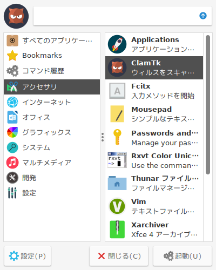The height and width of the screenshot is (270, 216).
Task: Click the Fcitx letter A icon
Action: [117, 91]
